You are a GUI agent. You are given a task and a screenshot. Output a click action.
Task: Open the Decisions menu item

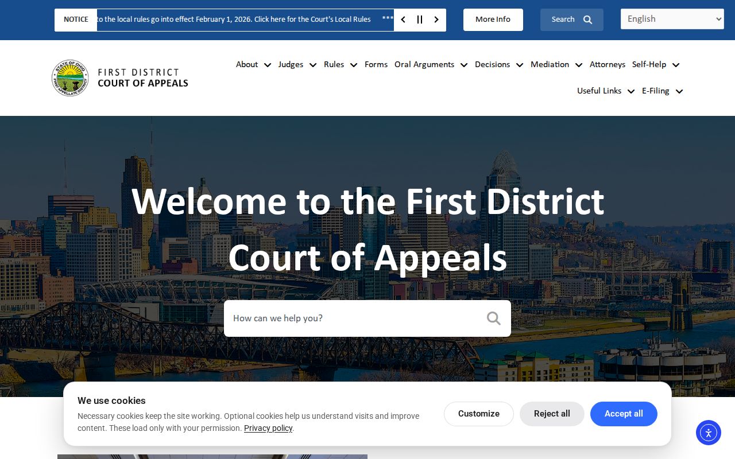click(492, 64)
